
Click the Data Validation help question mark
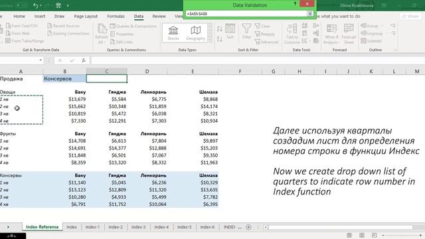(295, 4)
